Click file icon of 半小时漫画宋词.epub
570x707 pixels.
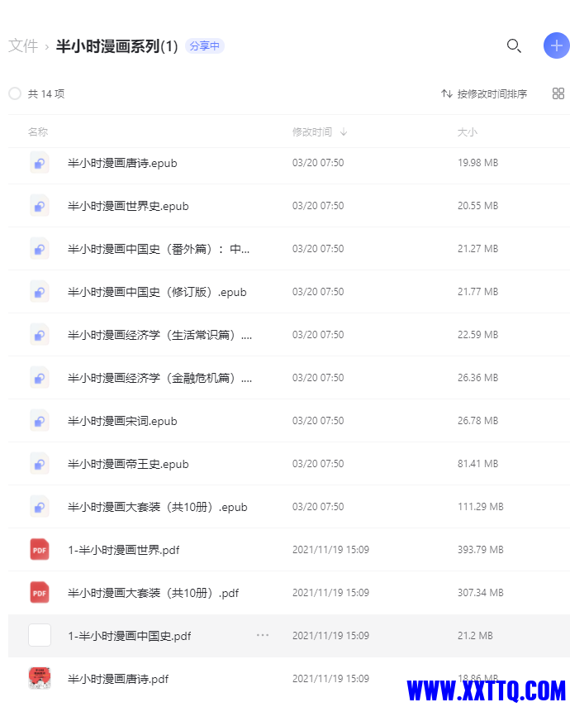tap(40, 421)
